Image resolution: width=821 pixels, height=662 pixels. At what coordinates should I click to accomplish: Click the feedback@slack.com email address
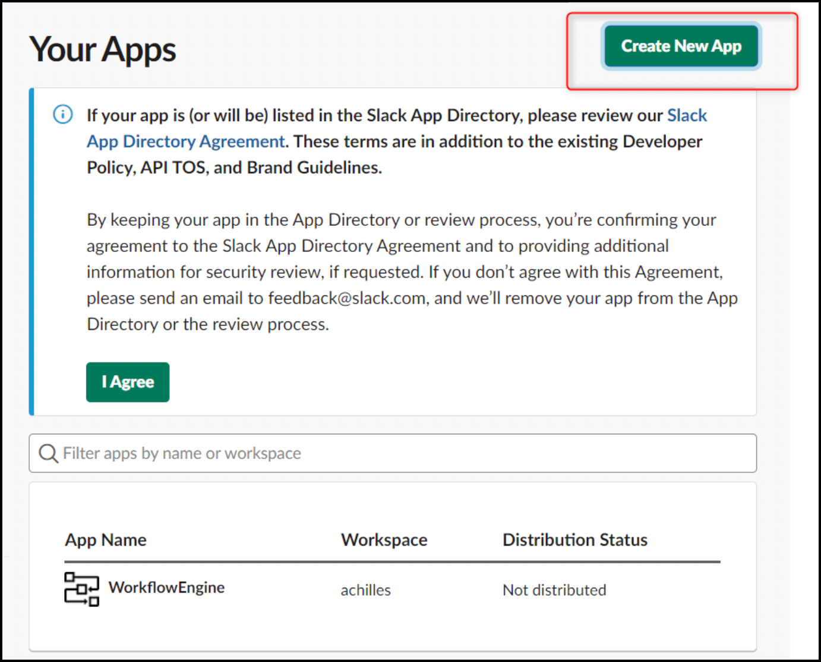point(347,298)
